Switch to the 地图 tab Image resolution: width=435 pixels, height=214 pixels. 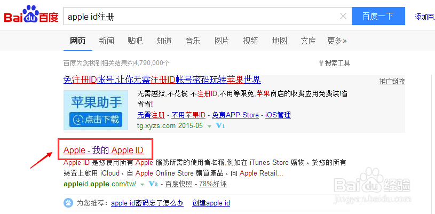(x=279, y=41)
